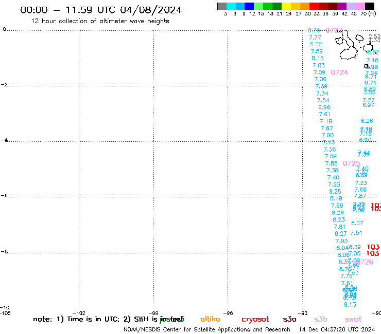Click the wave height value '7.85'

click(332, 163)
